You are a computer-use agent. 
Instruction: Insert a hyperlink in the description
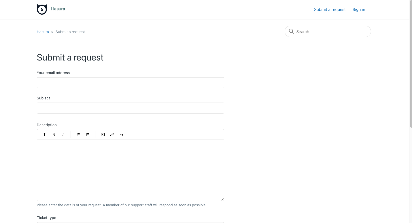coord(112,135)
